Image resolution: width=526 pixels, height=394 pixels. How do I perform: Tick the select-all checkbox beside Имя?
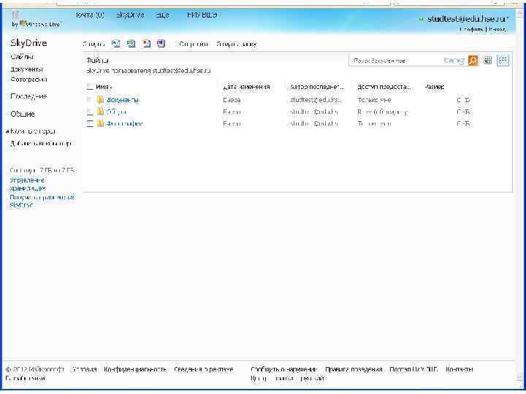coord(90,87)
